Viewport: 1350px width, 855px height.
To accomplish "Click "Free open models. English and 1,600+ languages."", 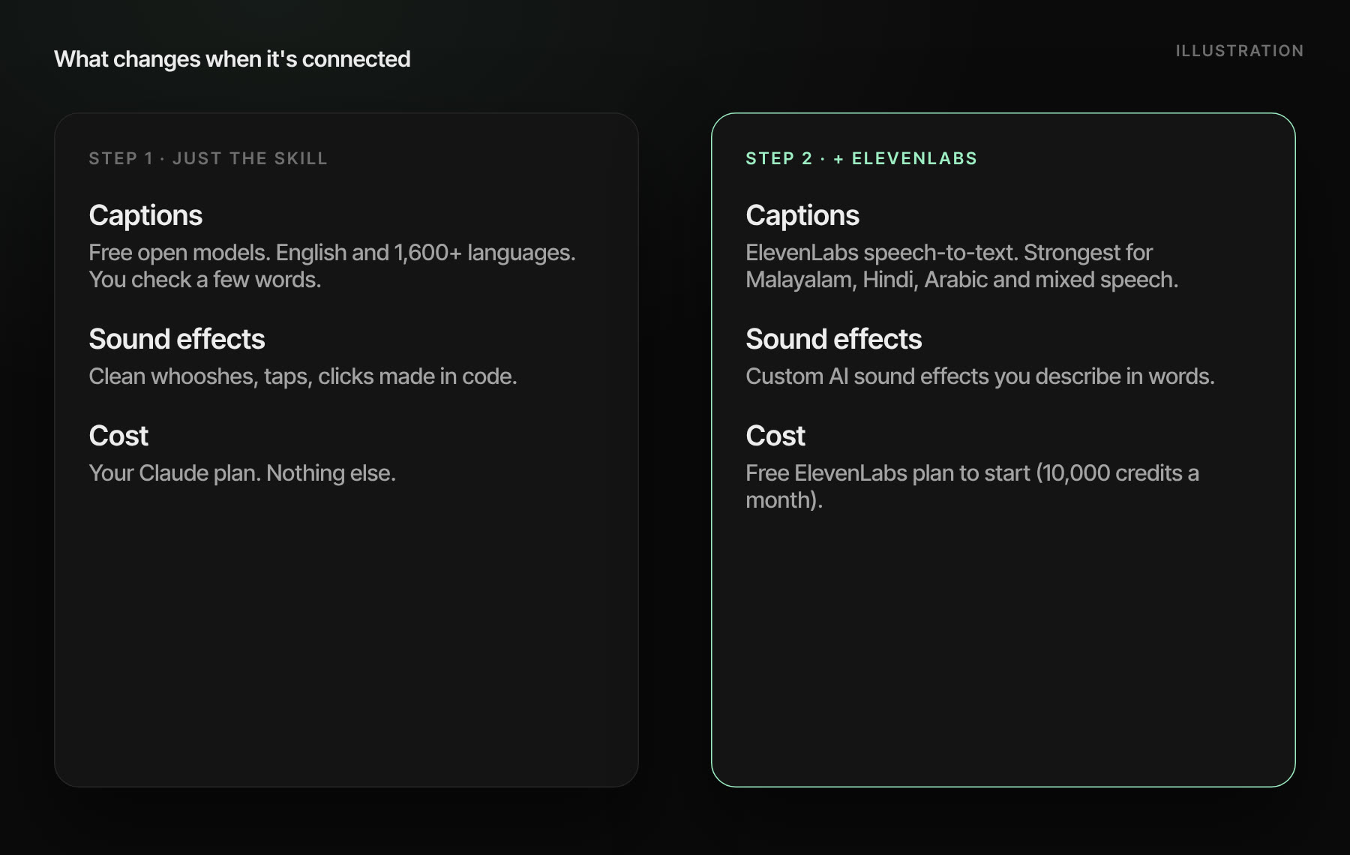I will 332,253.
